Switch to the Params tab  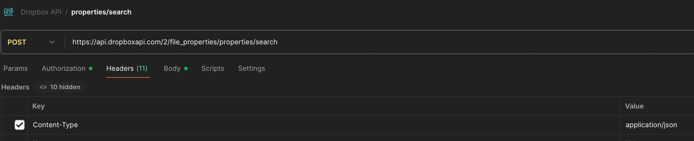(16, 68)
